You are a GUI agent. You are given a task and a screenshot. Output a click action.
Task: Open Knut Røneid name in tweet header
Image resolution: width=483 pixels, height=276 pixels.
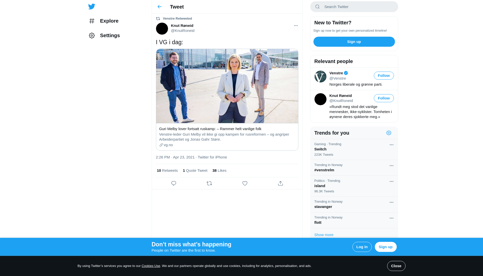tap(182, 26)
